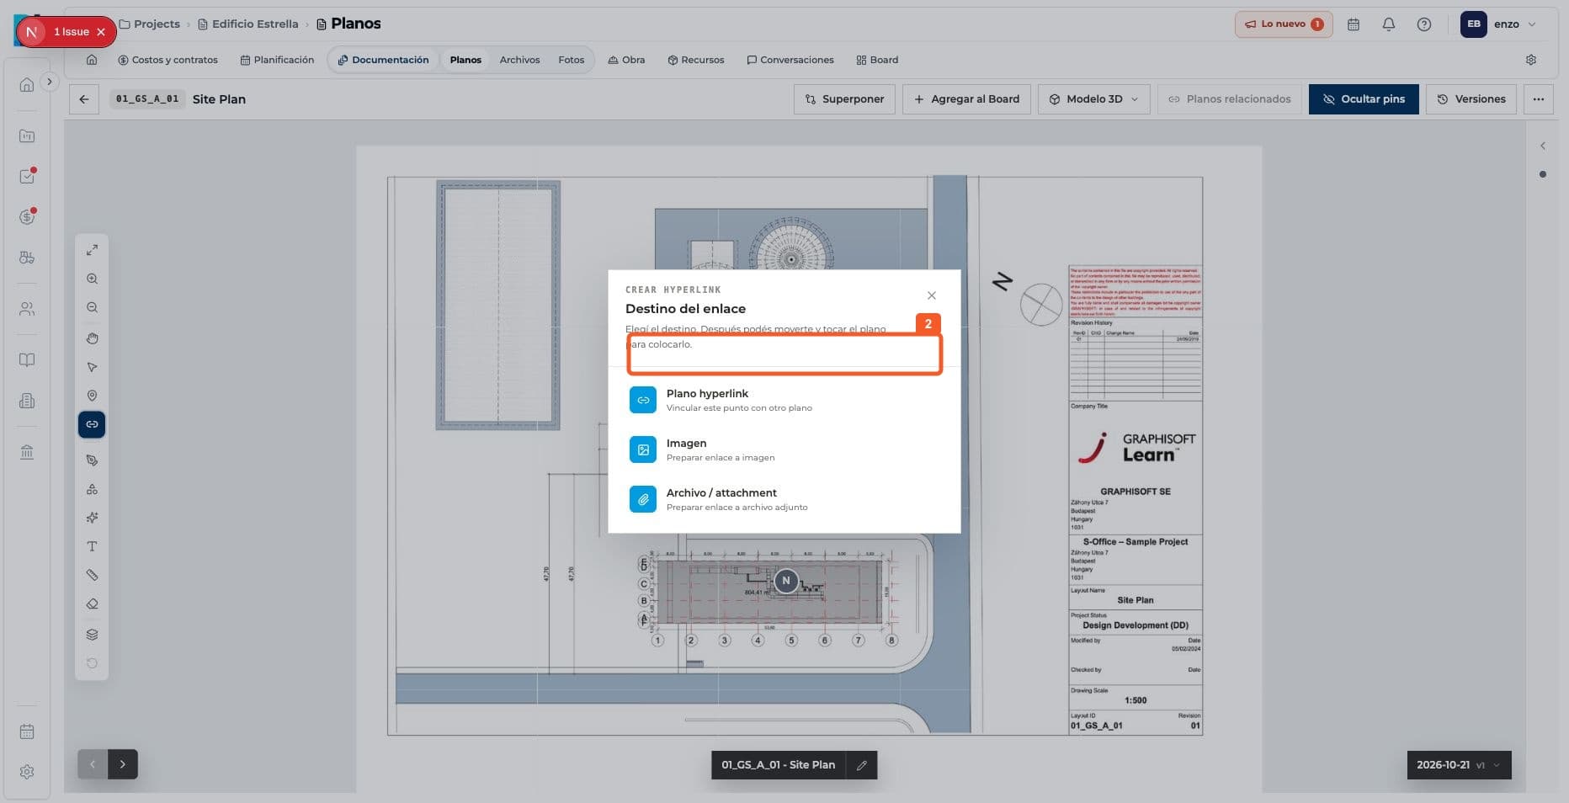Select the shapes tool
The image size is (1569, 803).
pos(92,489)
